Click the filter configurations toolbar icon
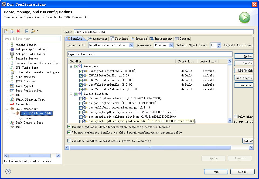This screenshot has width=259, height=179. click(33, 31)
